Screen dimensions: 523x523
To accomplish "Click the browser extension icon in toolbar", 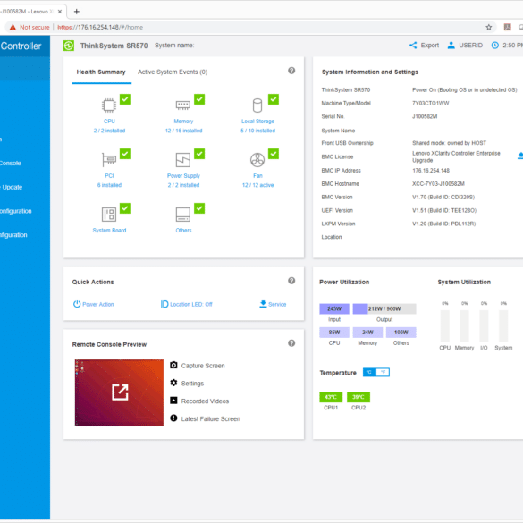I will point(507,28).
